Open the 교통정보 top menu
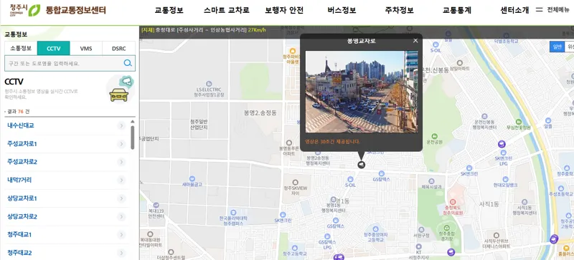 click(x=169, y=10)
